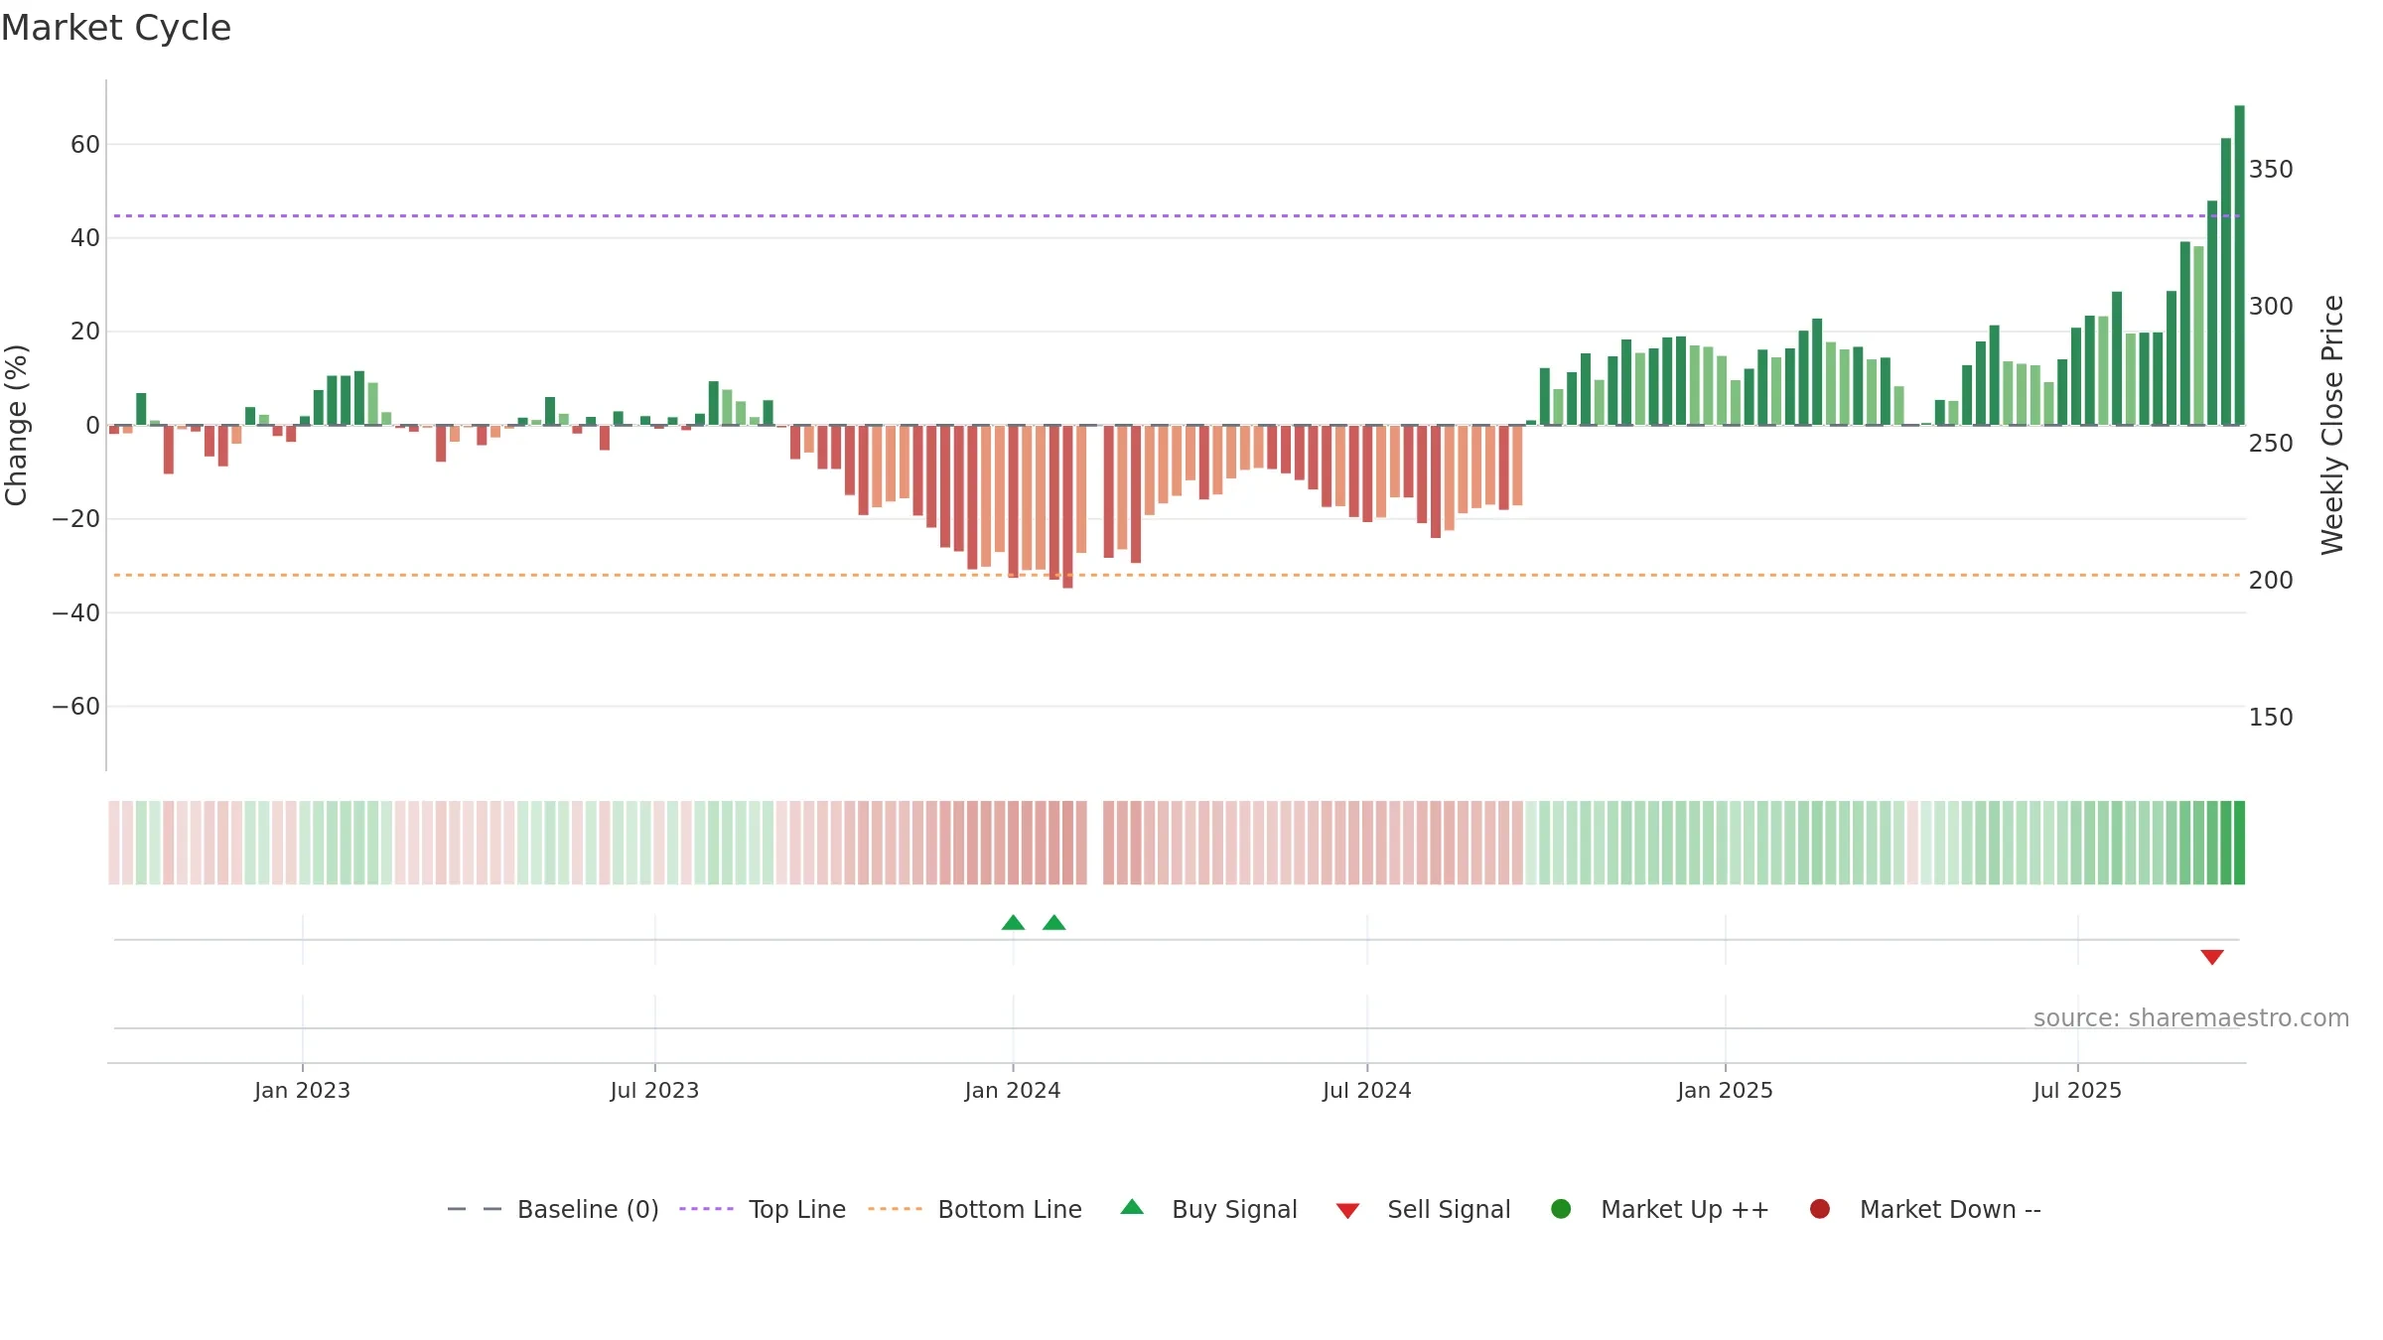Click the red sell signal marker near chart end

click(x=2212, y=957)
